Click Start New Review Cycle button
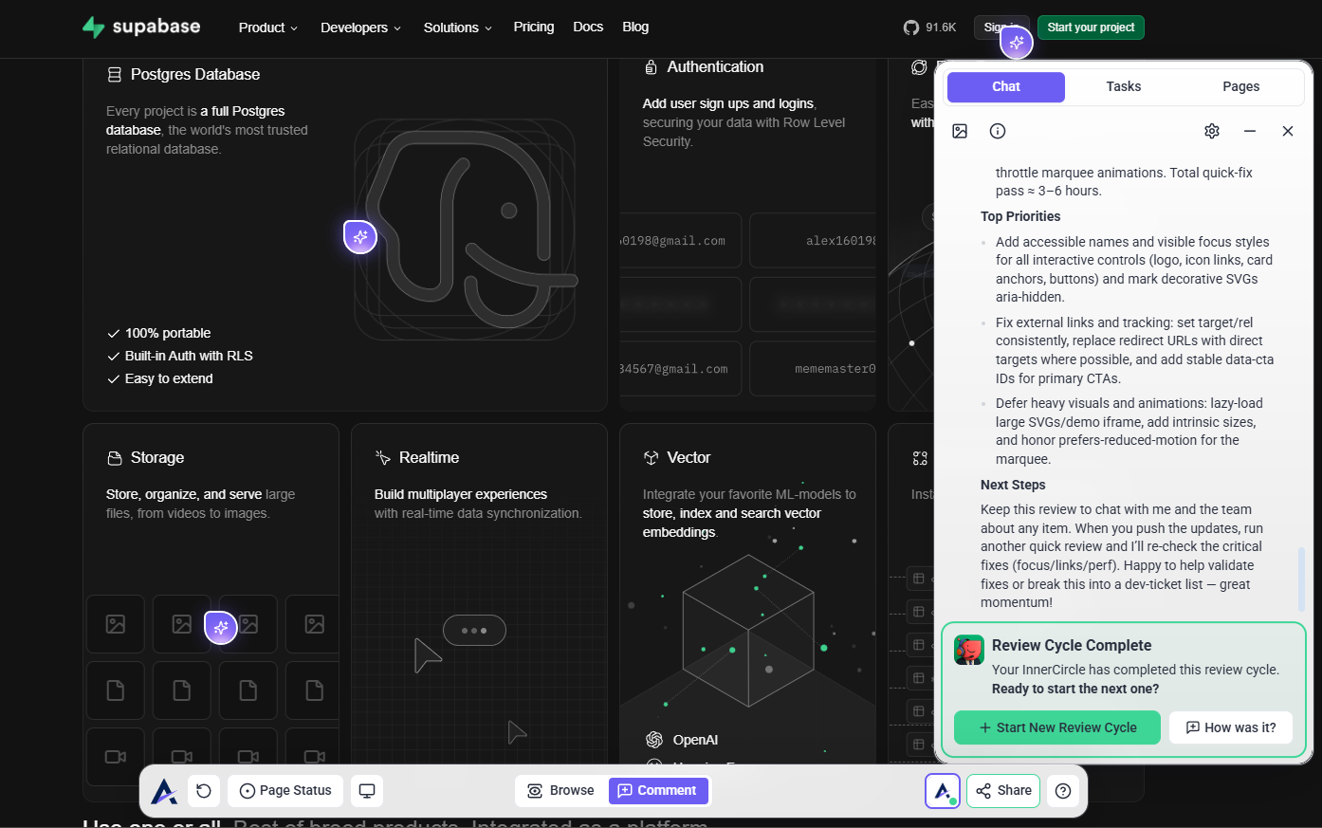This screenshot has height=828, width=1322. [x=1056, y=727]
